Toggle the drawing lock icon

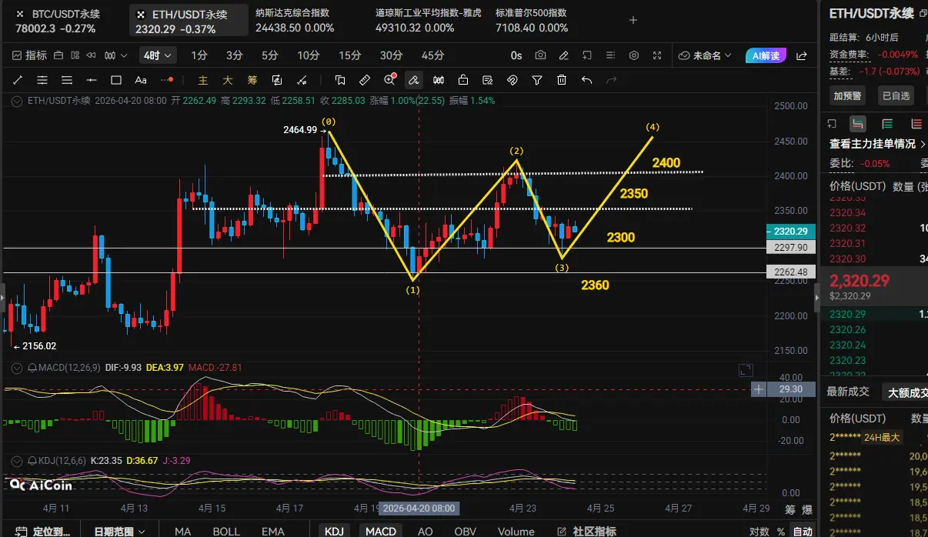point(463,80)
